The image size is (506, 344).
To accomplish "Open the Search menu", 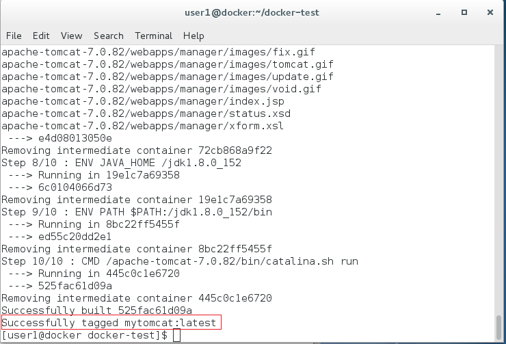I will click(x=109, y=36).
